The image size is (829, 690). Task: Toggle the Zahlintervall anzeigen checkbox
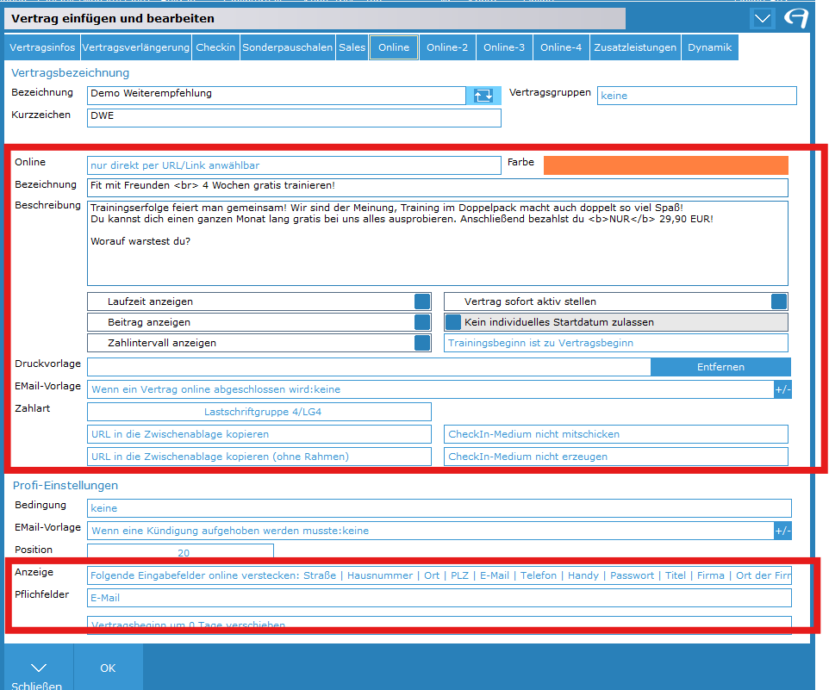coord(422,343)
